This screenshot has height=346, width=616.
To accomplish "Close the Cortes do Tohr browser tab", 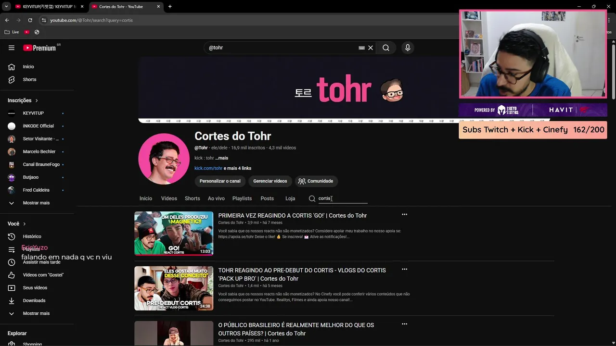I will coord(158,6).
